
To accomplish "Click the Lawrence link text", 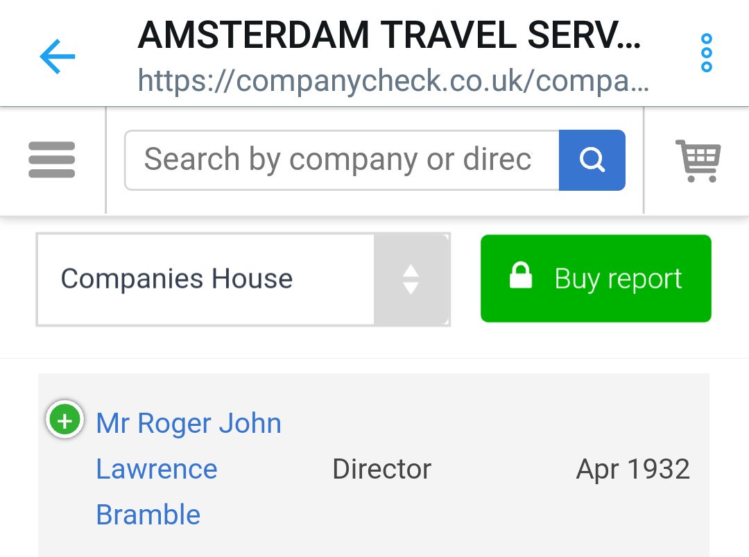I will (157, 469).
